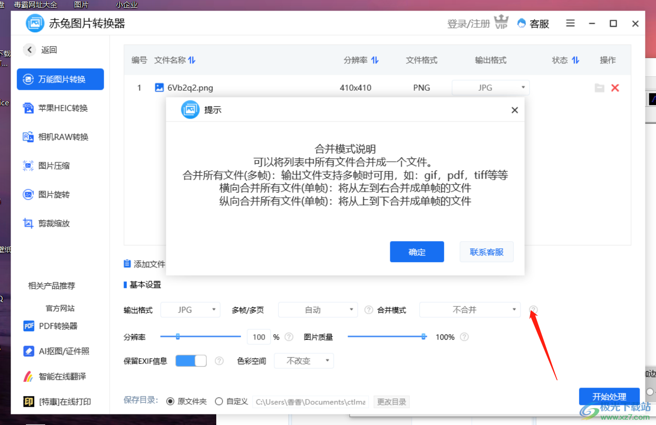
Task: Open the folder icon for 6Vb2q2.png
Action: tap(599, 88)
